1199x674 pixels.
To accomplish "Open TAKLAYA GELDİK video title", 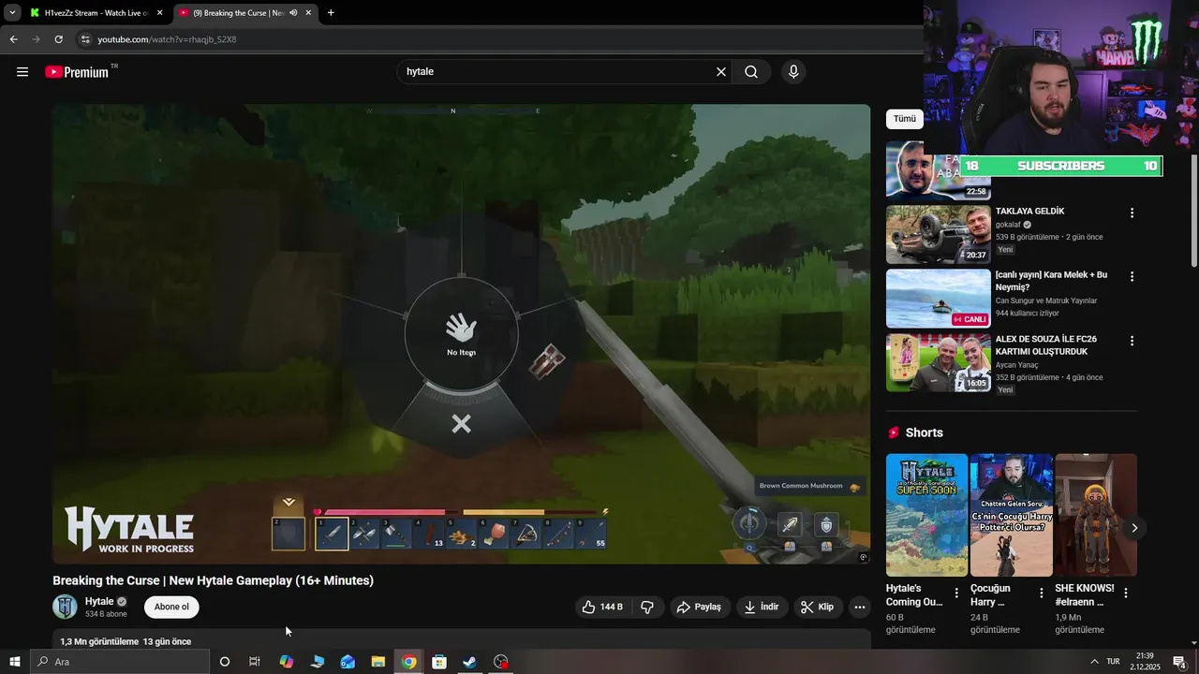I will [x=1029, y=212].
